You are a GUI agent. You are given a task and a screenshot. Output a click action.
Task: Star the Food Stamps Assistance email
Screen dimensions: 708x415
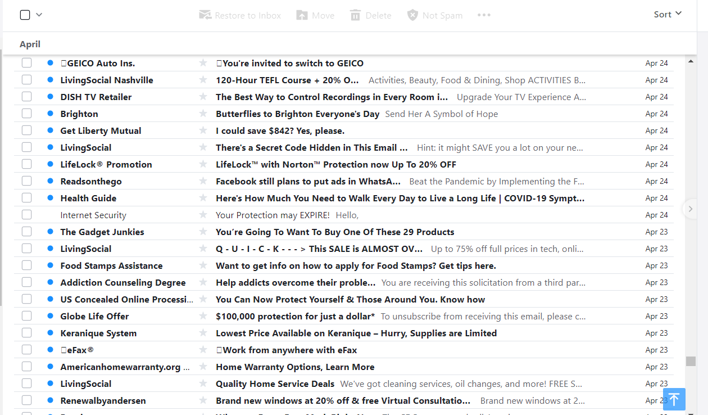pos(203,265)
